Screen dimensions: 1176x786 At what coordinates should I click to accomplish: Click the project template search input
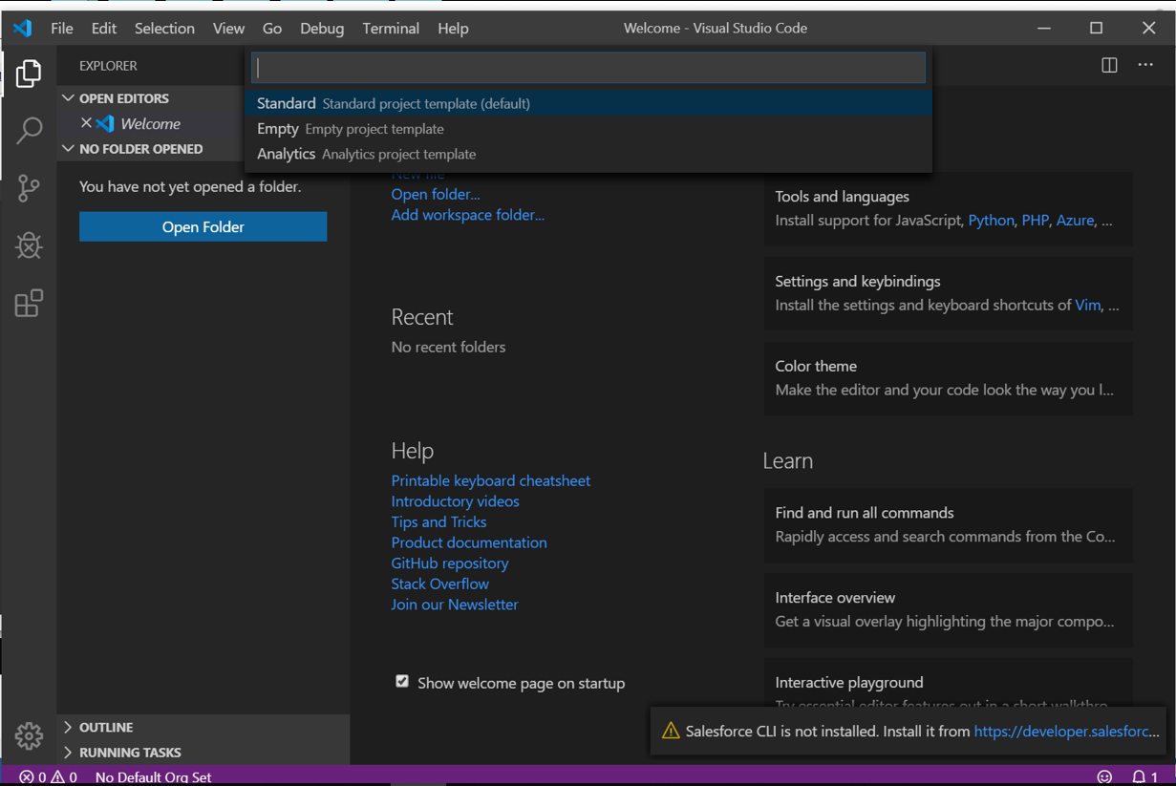coord(588,67)
